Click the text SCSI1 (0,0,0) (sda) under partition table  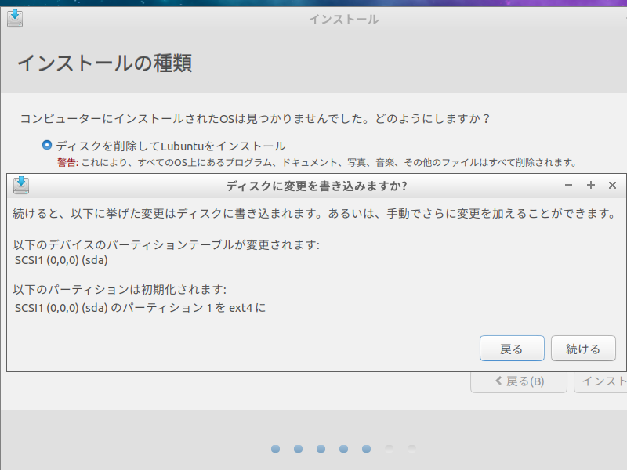coord(61,260)
